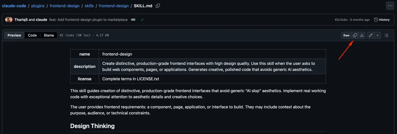The width and height of the screenshot is (397, 134).
Task: Copy the file path to clipboard
Action: 158,6
